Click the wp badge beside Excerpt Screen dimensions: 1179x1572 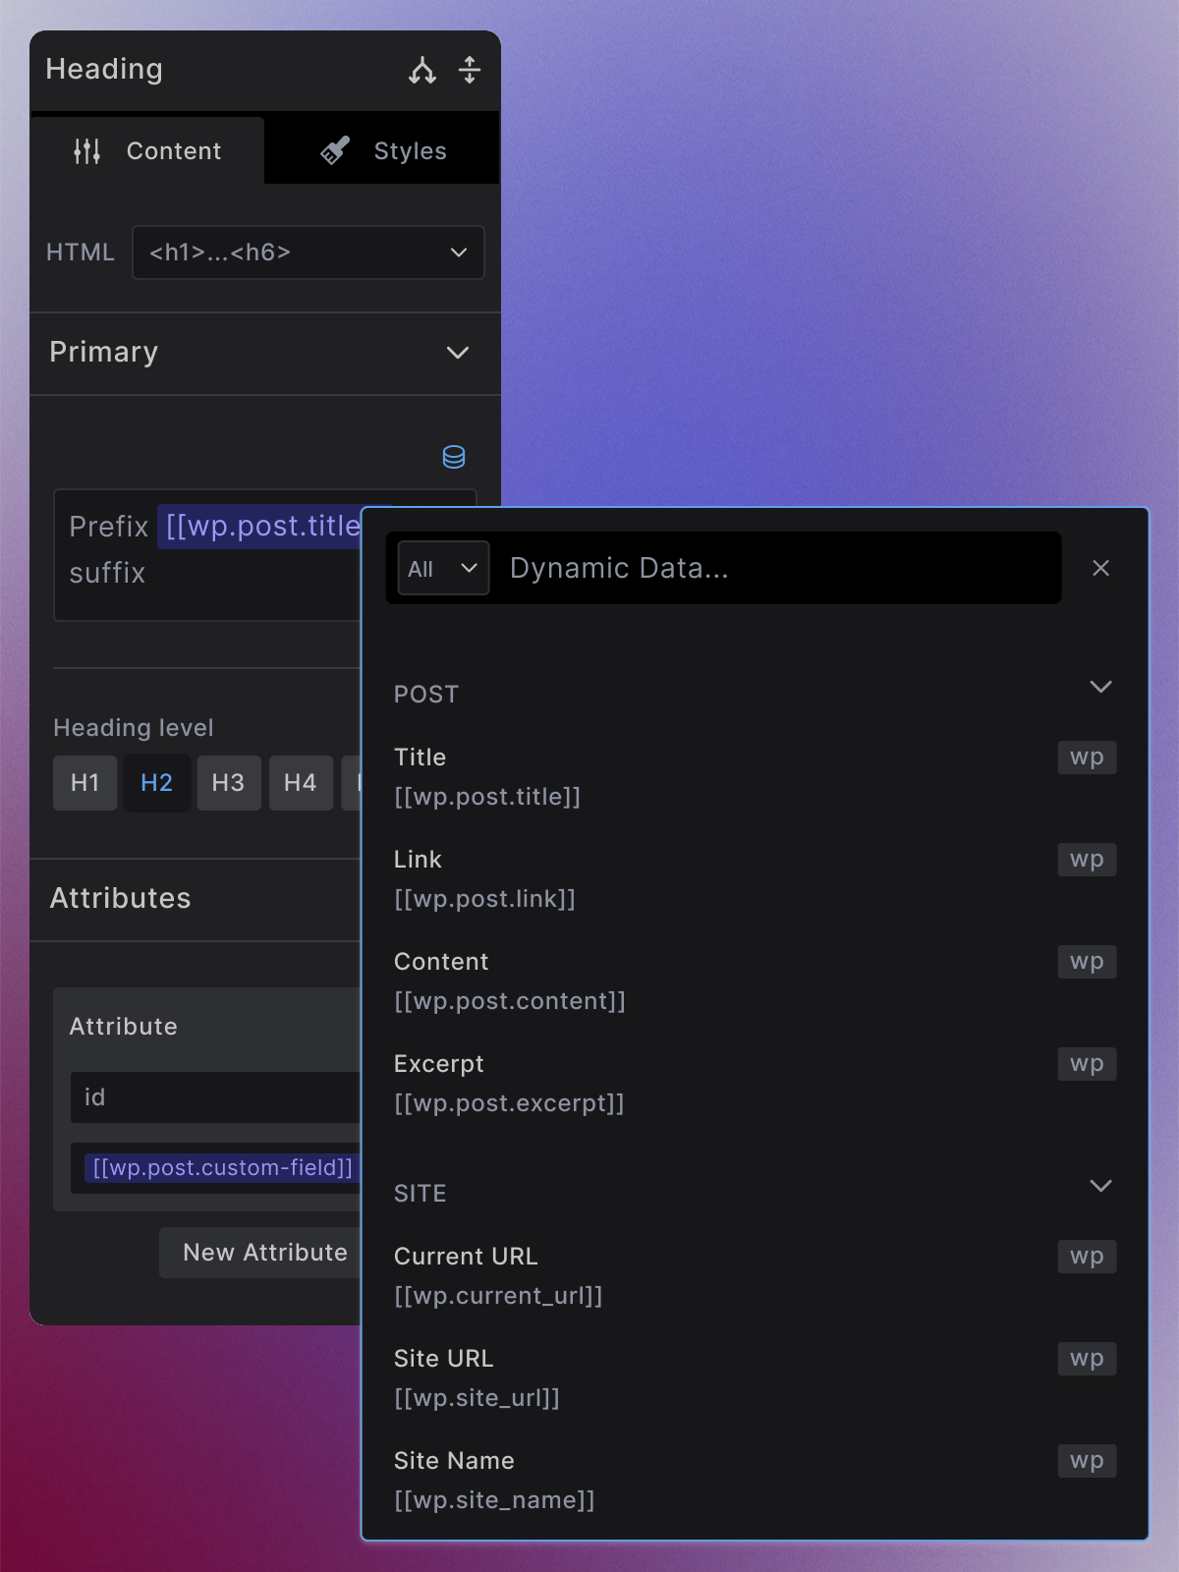(1086, 1064)
